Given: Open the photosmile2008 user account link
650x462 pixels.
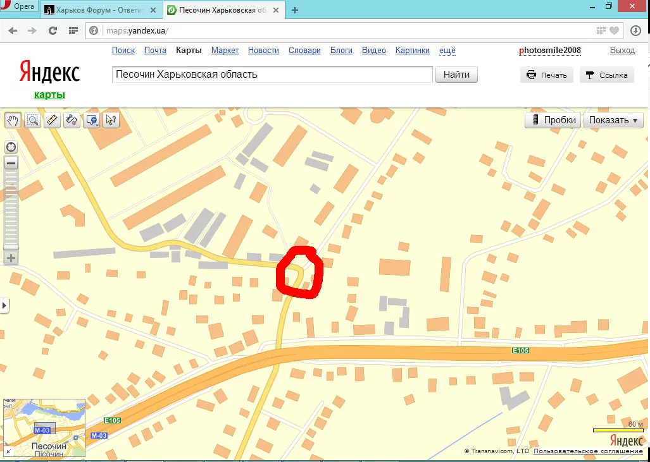Looking at the screenshot, I should pyautogui.click(x=549, y=50).
